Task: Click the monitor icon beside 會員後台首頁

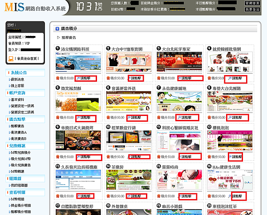Action: coord(11,59)
